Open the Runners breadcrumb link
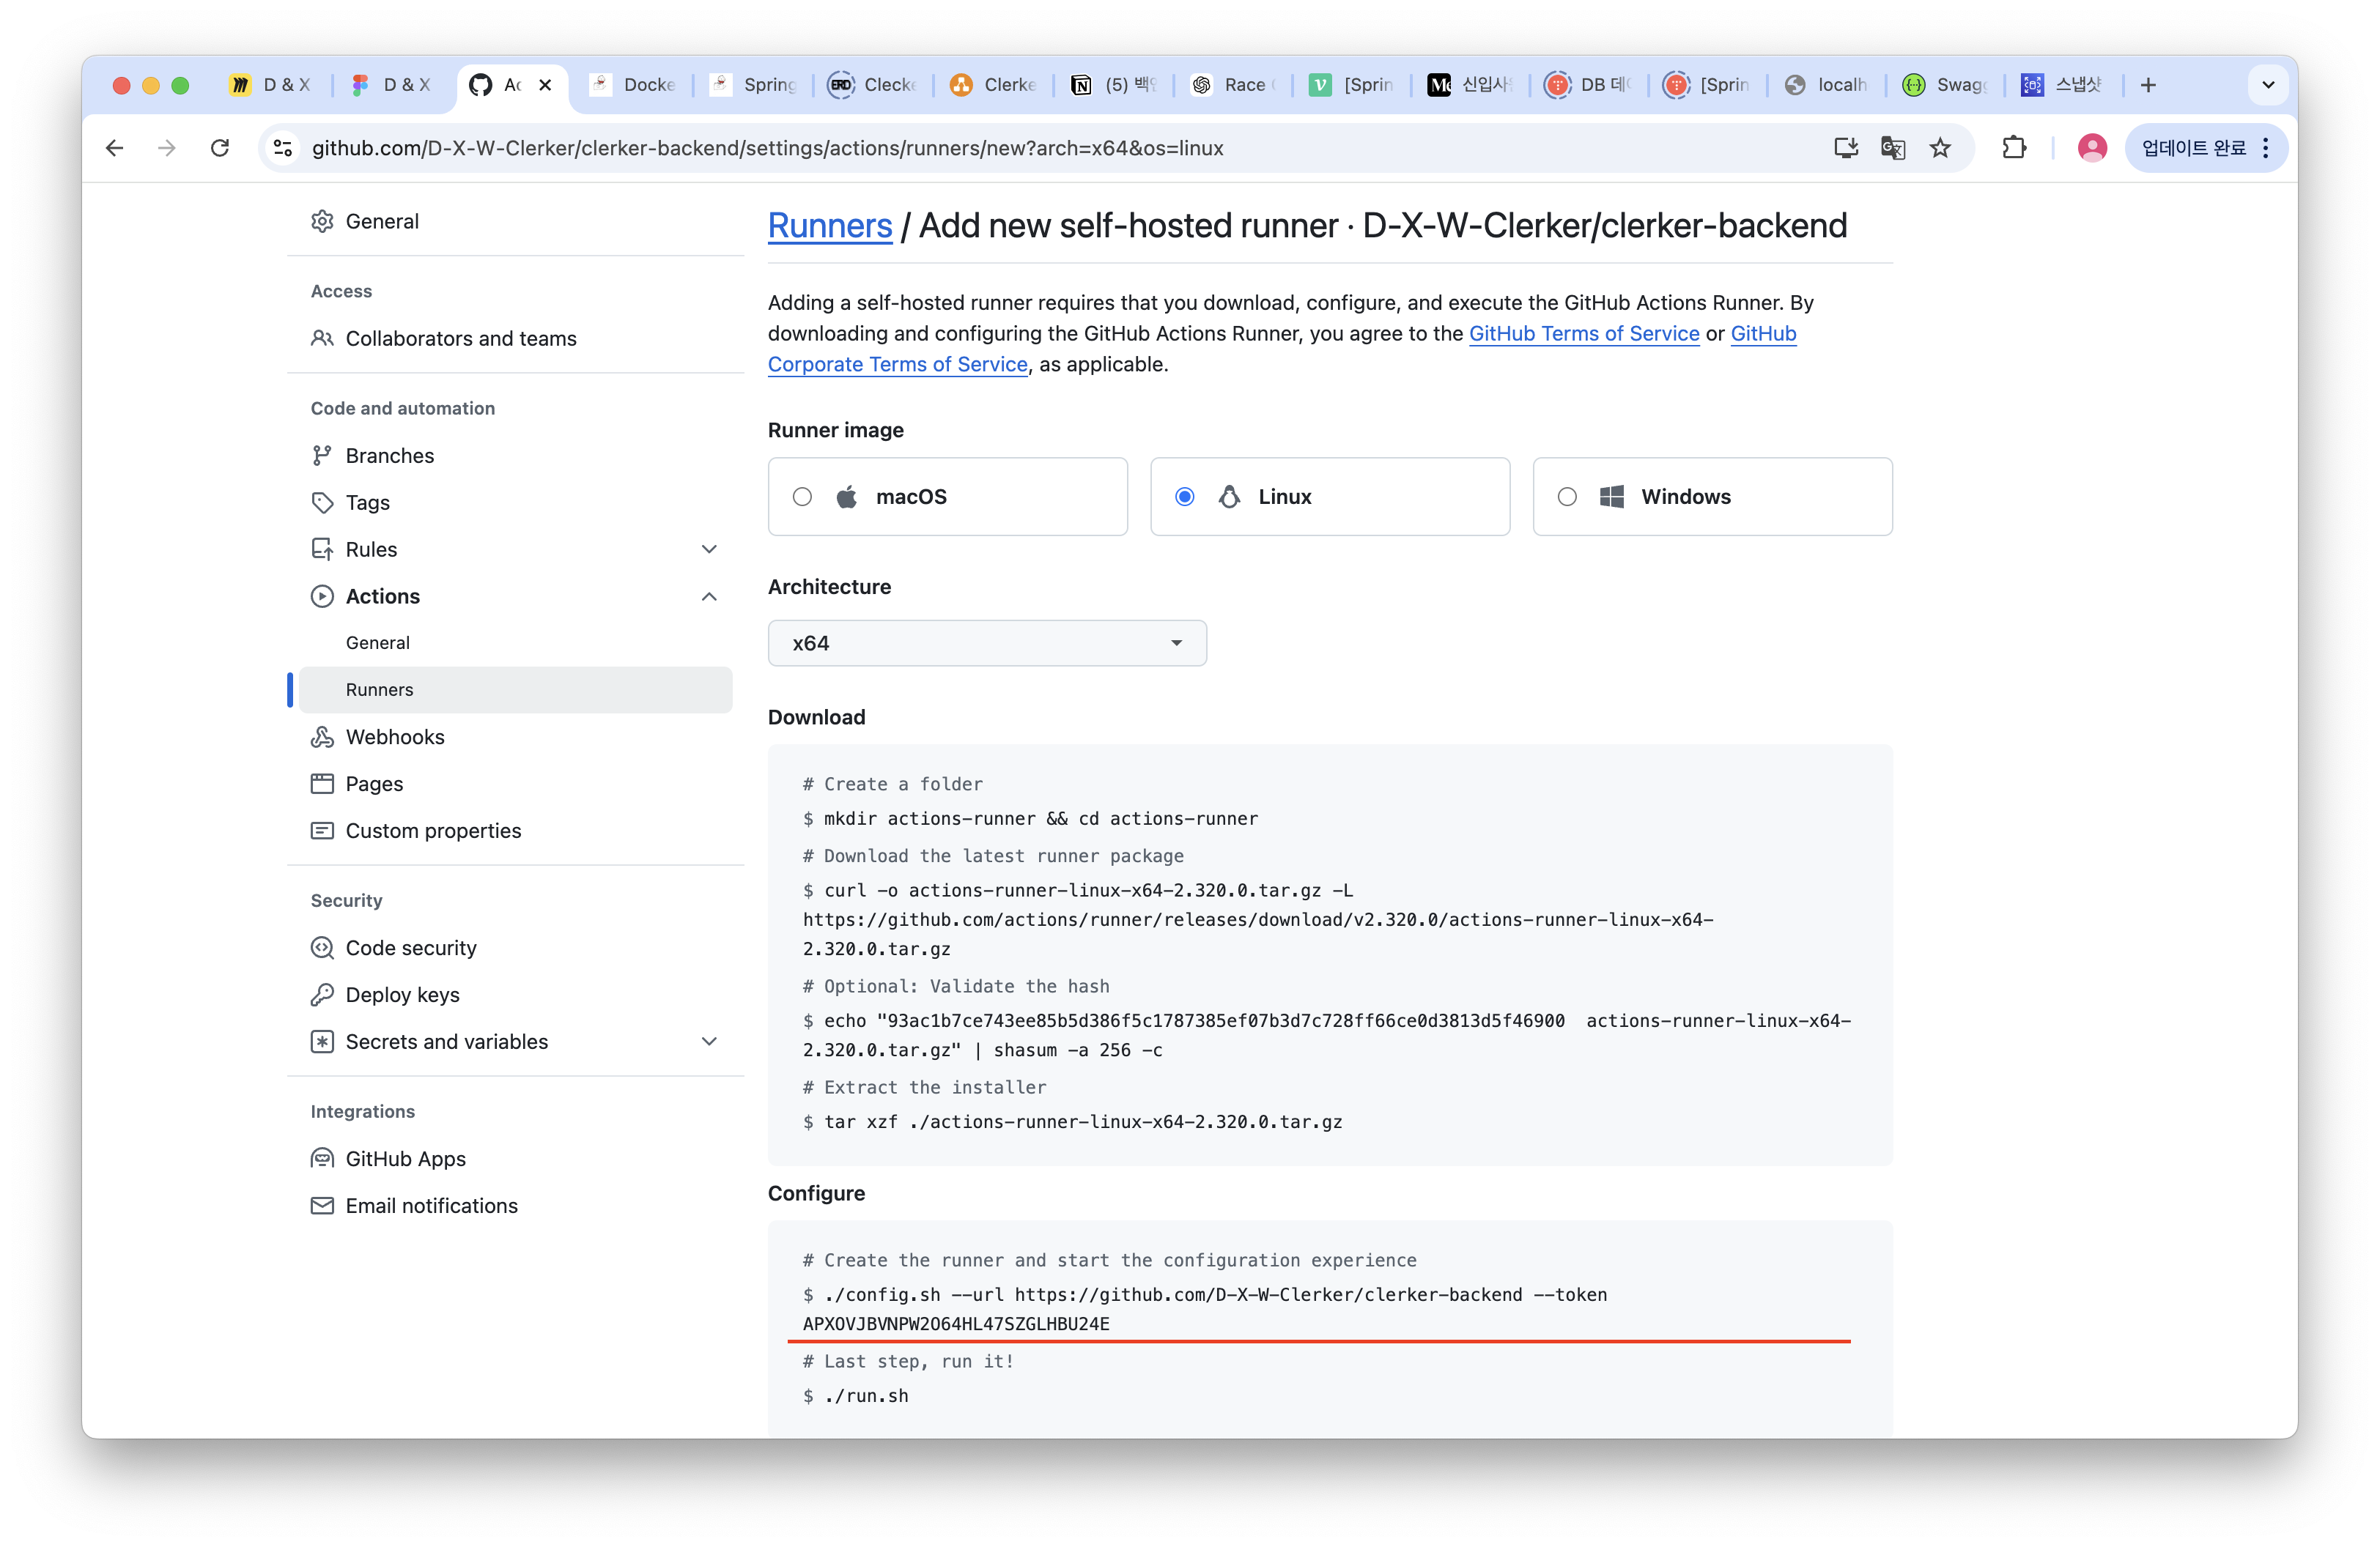Viewport: 2380px width, 1547px height. [x=829, y=227]
